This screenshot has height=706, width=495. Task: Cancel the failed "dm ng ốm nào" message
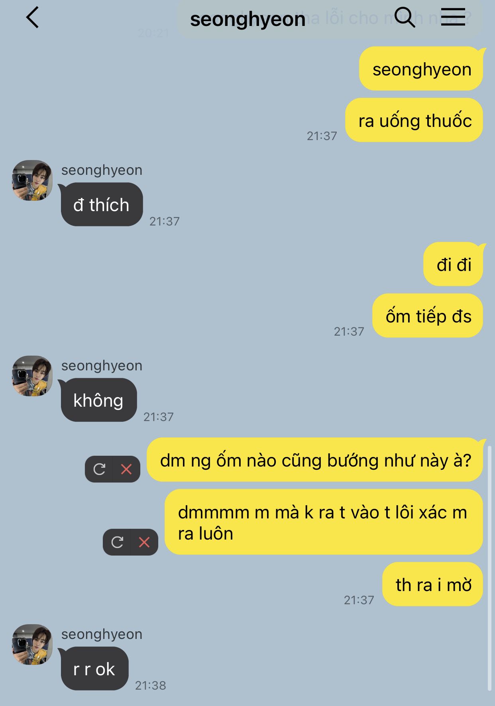point(126,469)
